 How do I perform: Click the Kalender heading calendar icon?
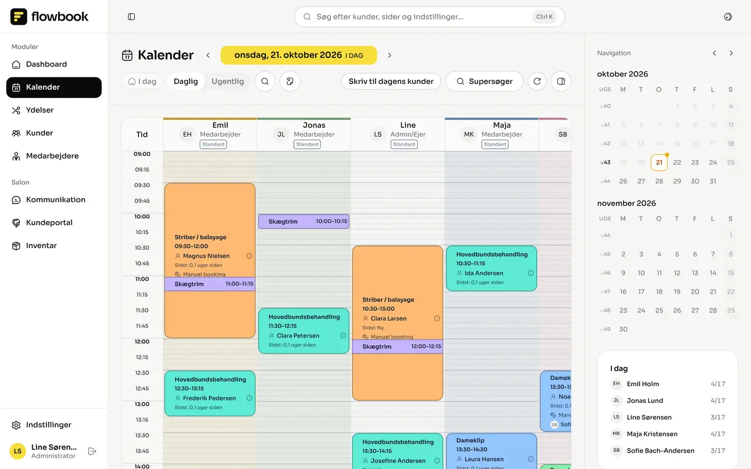(x=127, y=55)
